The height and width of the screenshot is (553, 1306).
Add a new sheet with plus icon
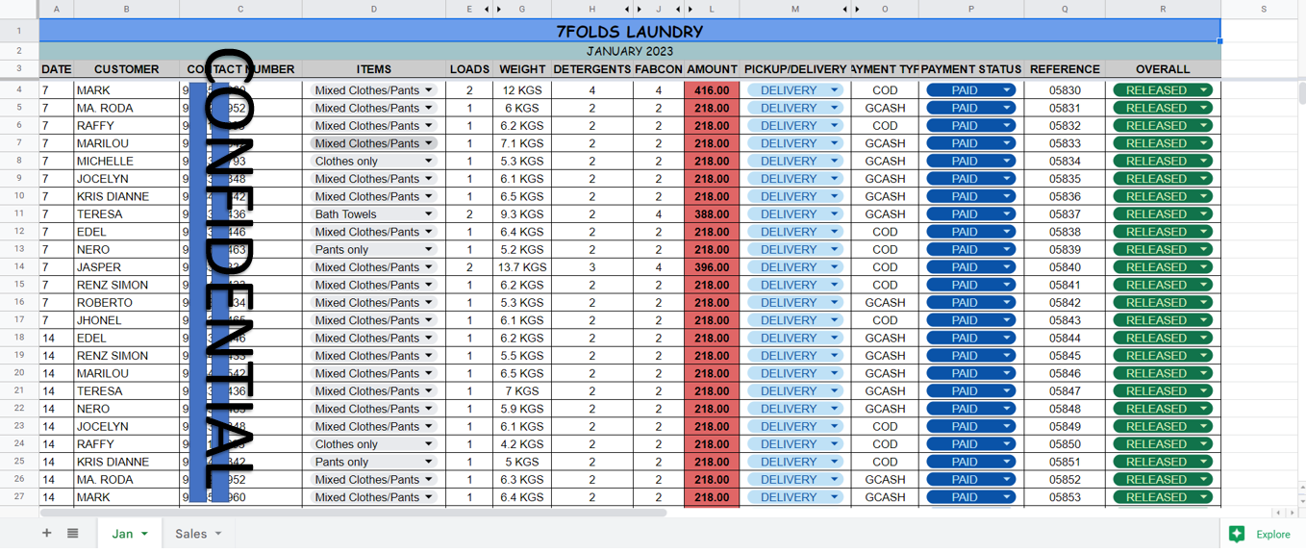tap(46, 533)
